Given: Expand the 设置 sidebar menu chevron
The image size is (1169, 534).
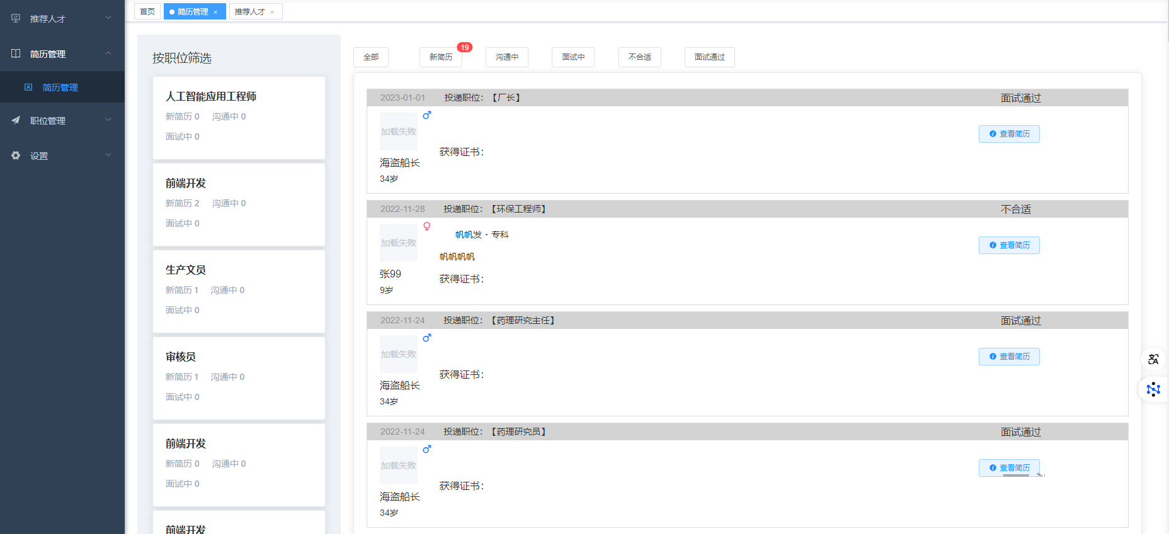Looking at the screenshot, I should pos(108,155).
